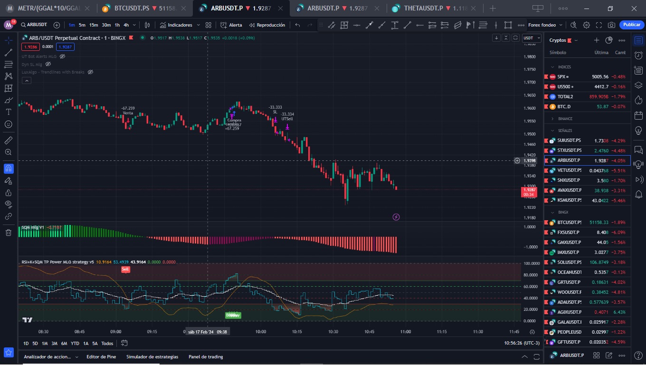Open chart settings via the gear icon
This screenshot has width=646, height=374.
pyautogui.click(x=587, y=25)
